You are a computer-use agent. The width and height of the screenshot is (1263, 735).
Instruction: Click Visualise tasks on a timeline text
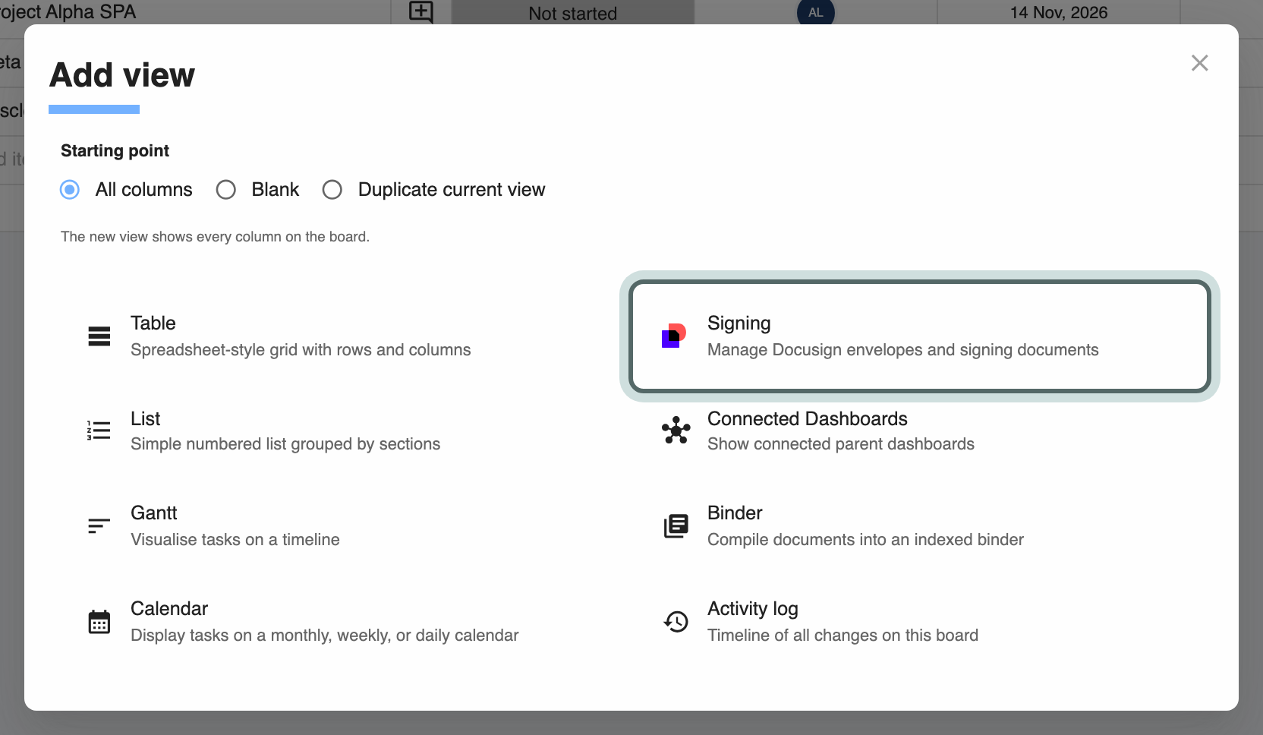(235, 540)
